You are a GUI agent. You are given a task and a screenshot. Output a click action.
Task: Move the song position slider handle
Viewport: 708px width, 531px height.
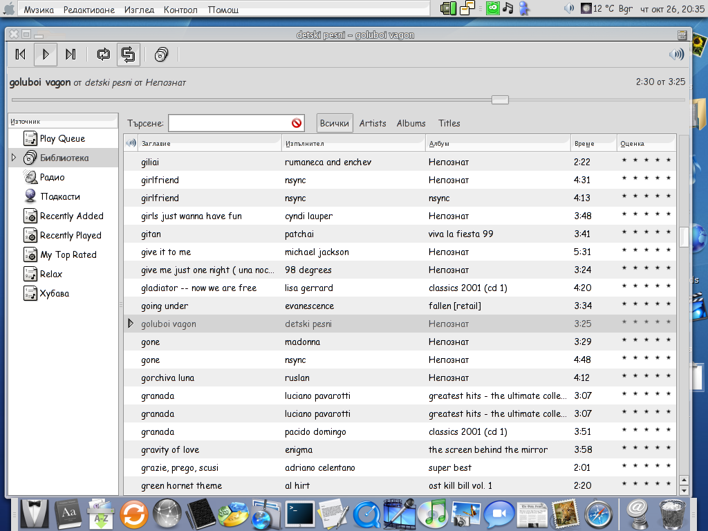500,100
